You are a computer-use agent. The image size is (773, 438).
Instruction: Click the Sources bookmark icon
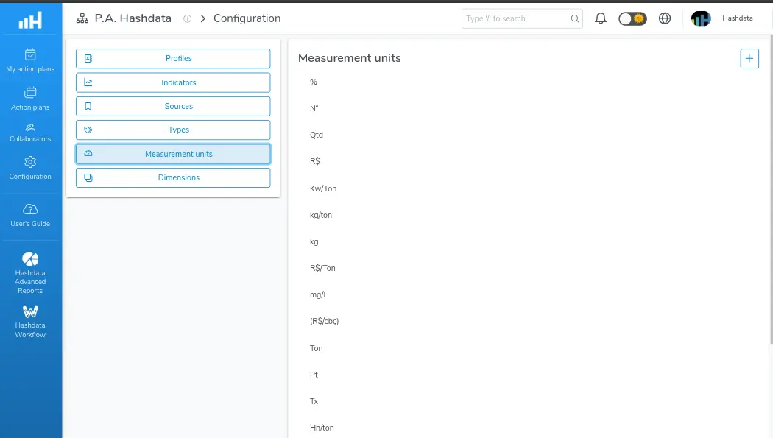click(x=88, y=107)
